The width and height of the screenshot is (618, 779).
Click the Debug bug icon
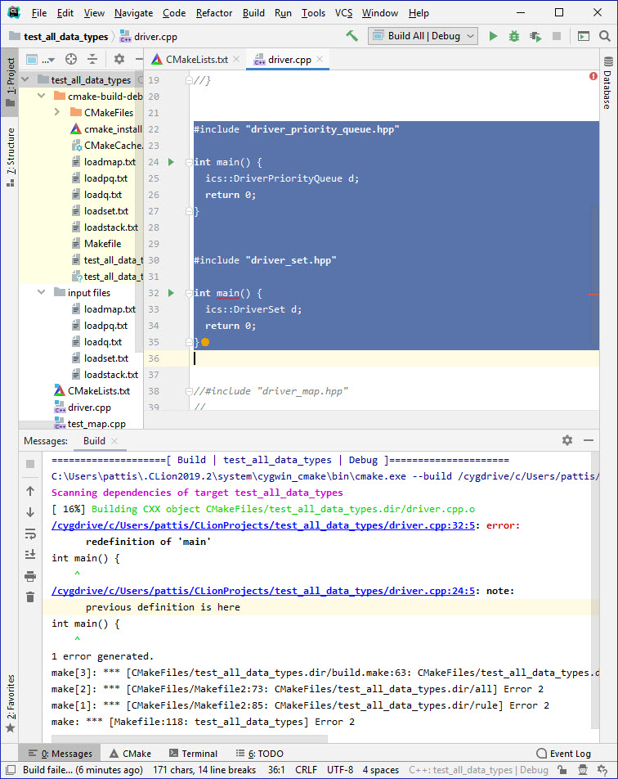(x=514, y=36)
